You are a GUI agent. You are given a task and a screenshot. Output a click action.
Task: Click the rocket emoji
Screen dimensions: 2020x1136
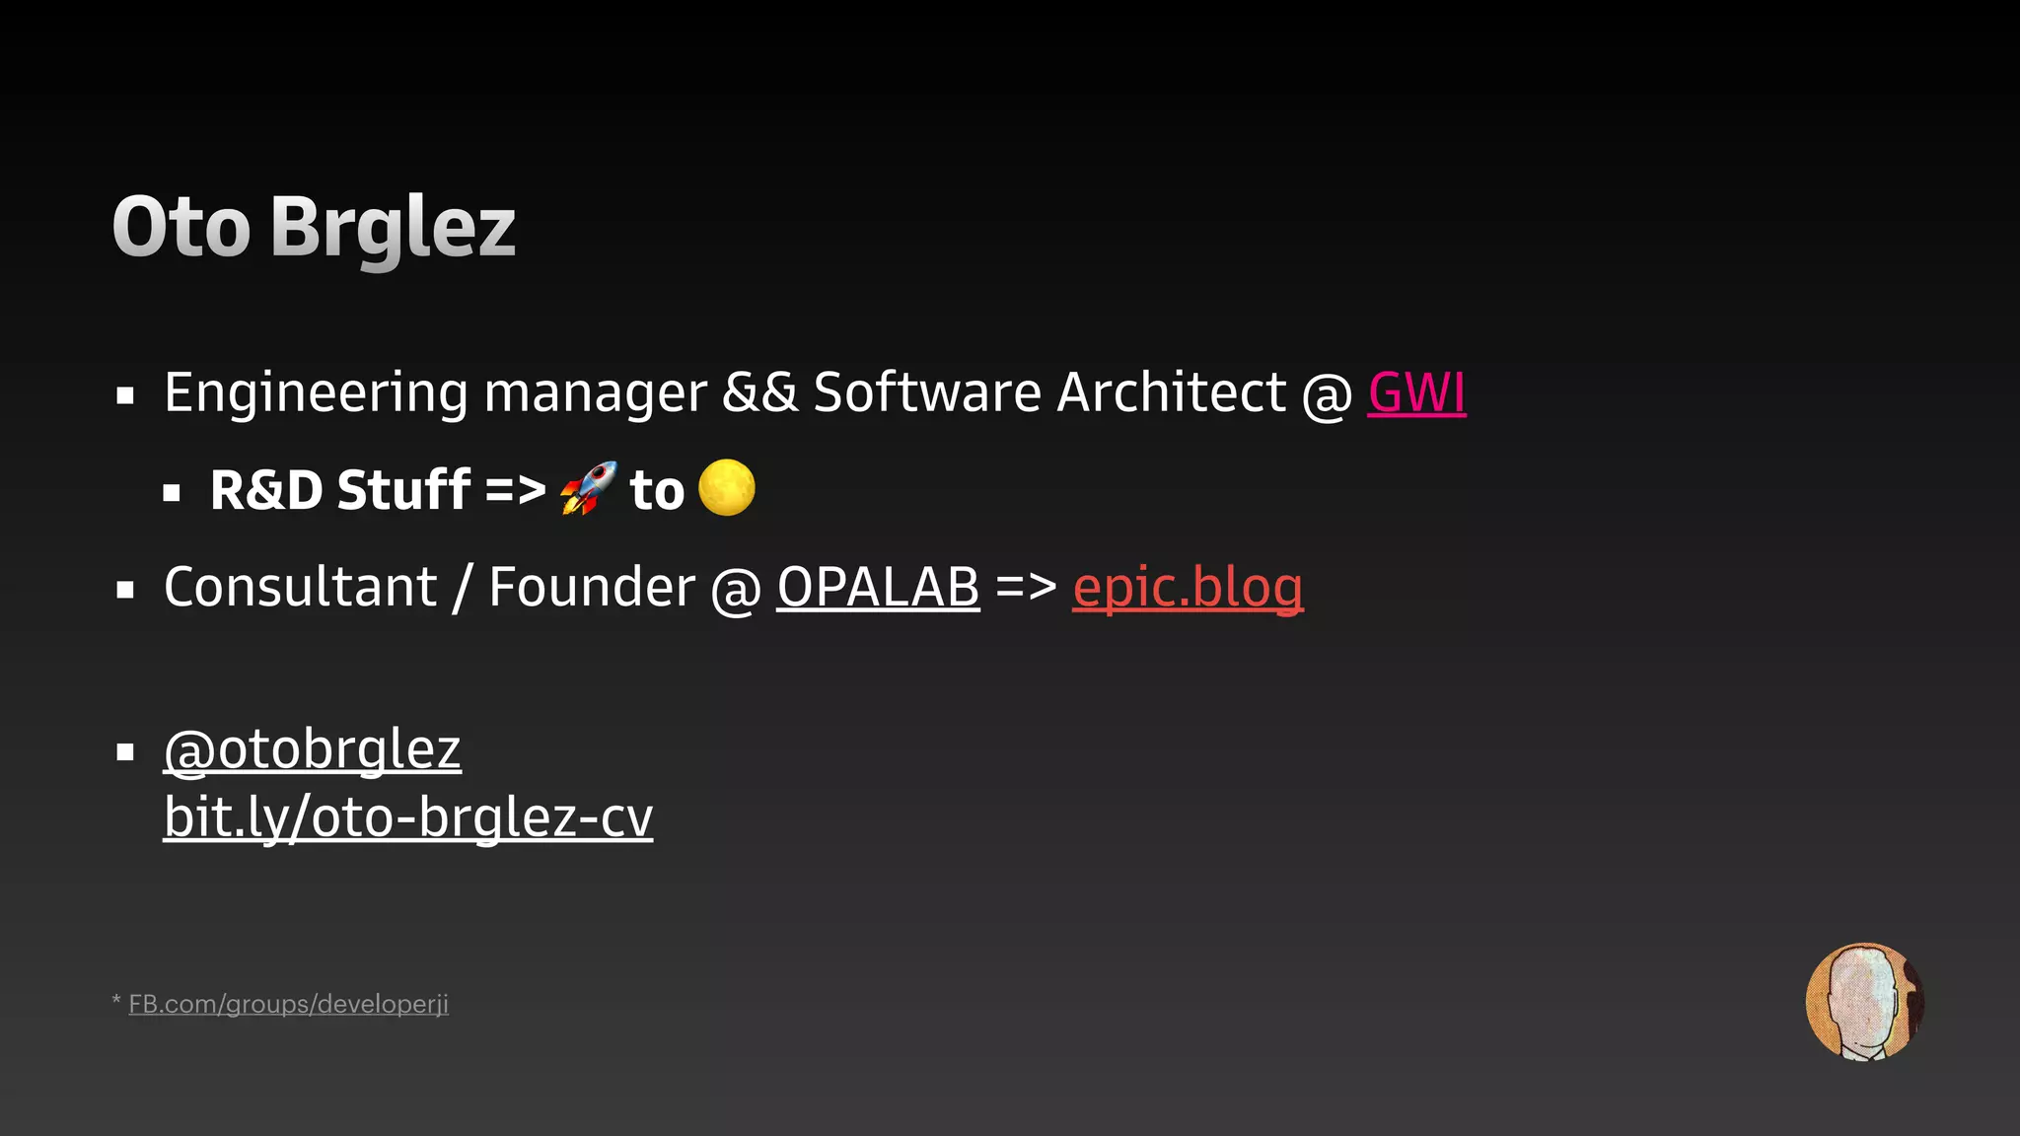(588, 488)
